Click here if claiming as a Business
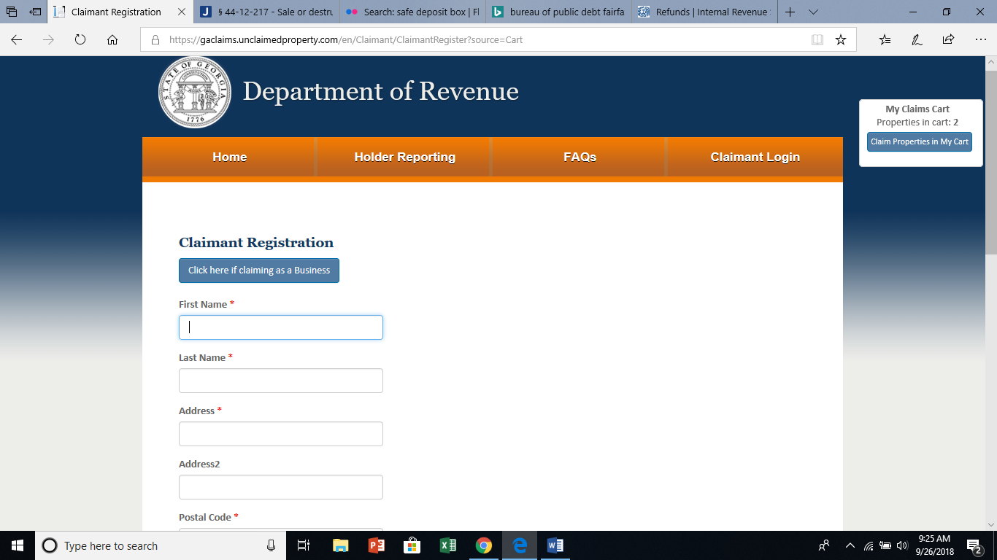This screenshot has width=997, height=560. (258, 270)
